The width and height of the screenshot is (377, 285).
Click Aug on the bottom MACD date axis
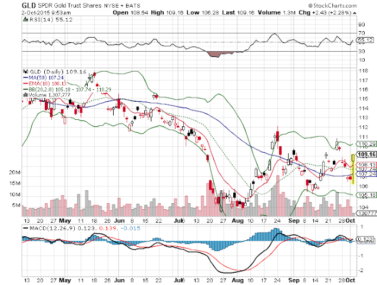point(237,280)
